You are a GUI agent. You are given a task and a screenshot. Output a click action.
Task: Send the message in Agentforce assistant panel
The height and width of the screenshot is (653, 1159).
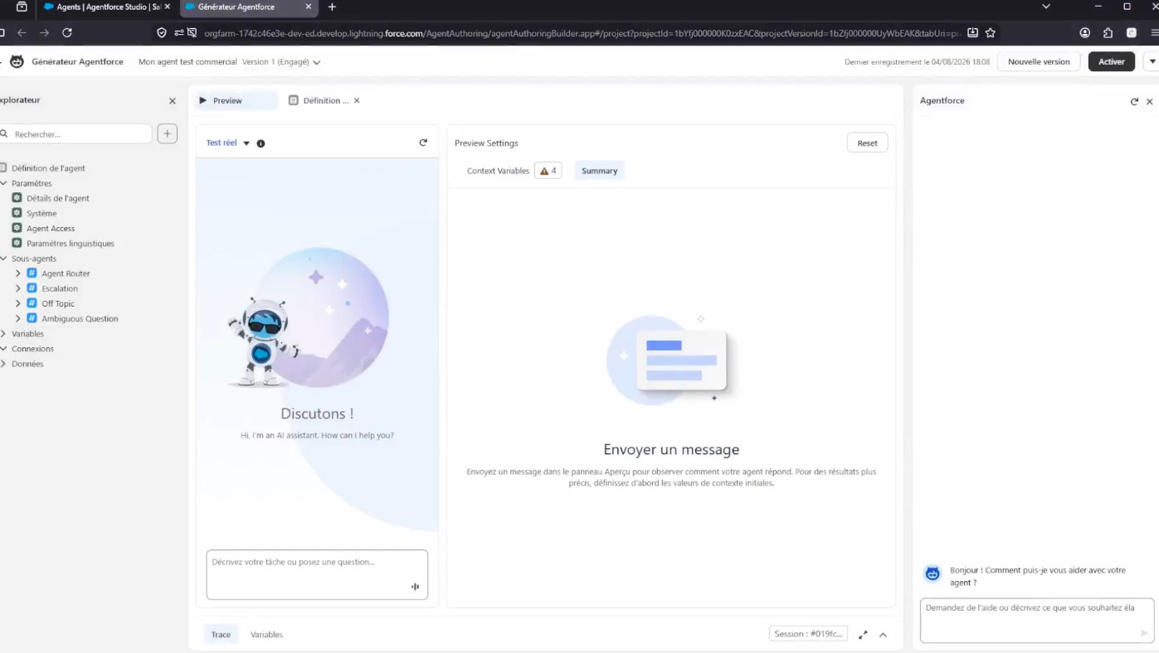tap(1144, 633)
